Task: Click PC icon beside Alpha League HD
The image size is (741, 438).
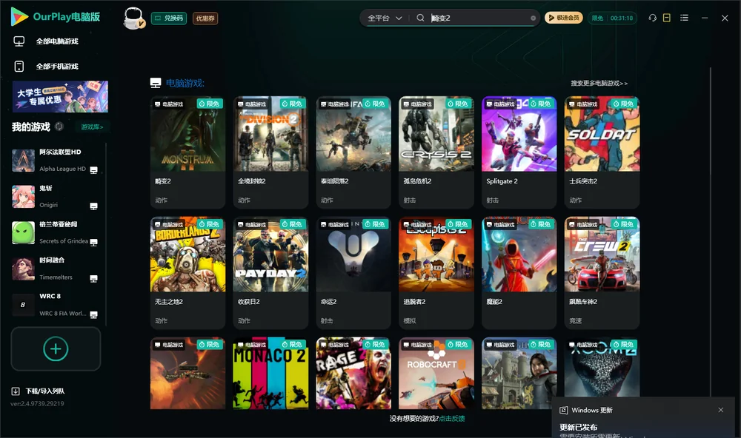Action: coord(93,170)
